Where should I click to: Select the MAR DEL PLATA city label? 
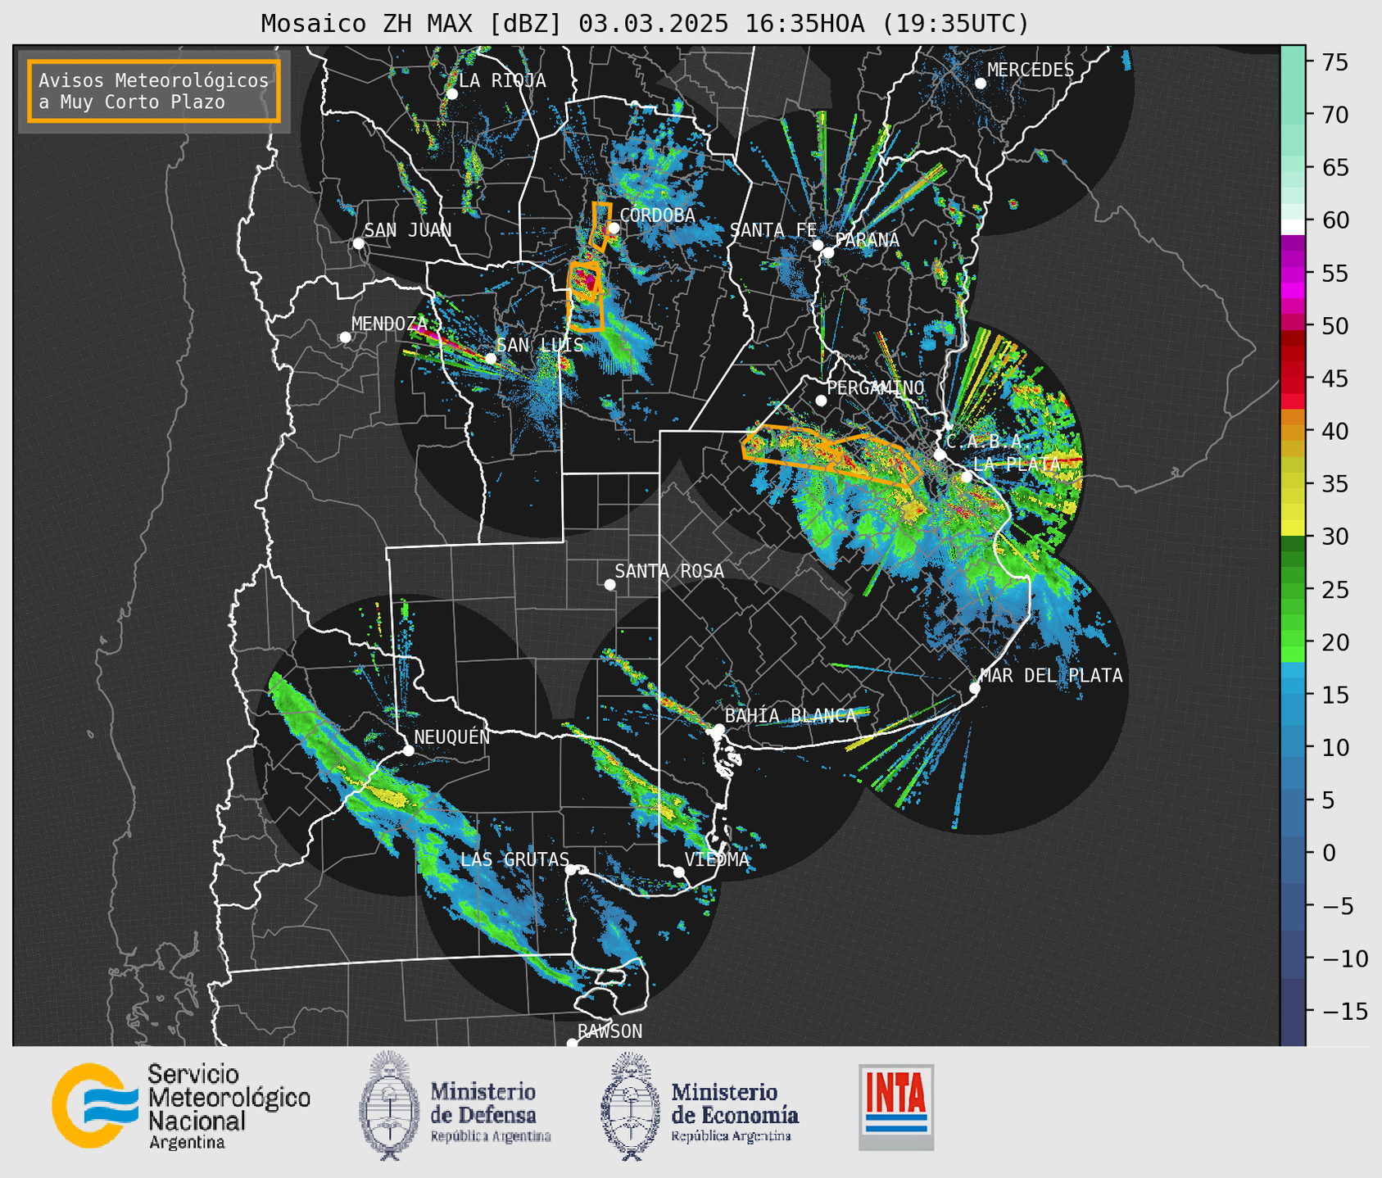(x=1051, y=676)
